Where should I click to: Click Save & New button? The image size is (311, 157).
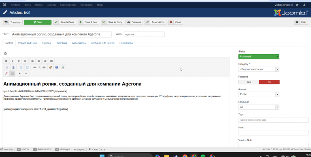pos(89,22)
